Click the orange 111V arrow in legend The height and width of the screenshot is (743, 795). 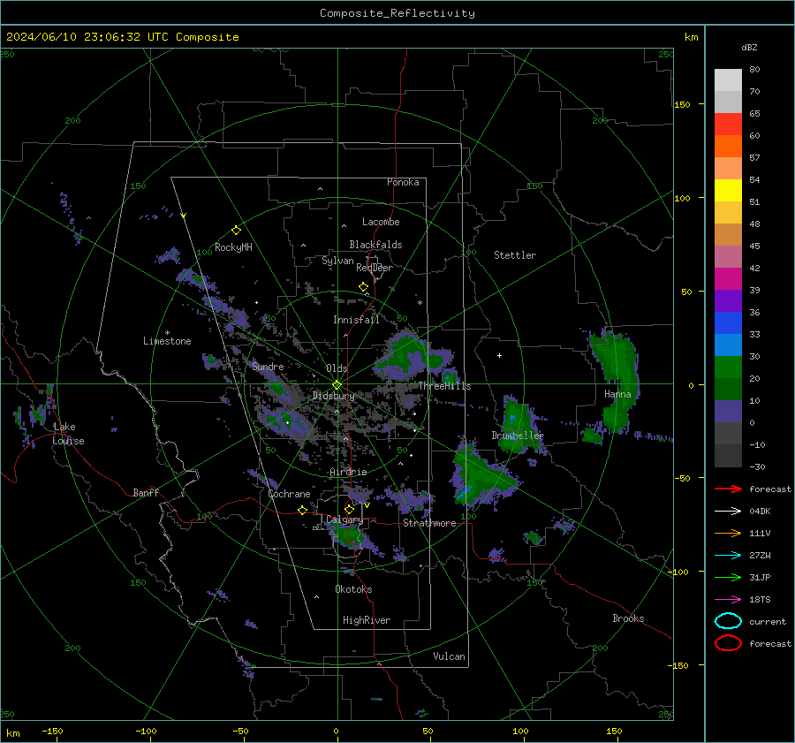pos(728,533)
